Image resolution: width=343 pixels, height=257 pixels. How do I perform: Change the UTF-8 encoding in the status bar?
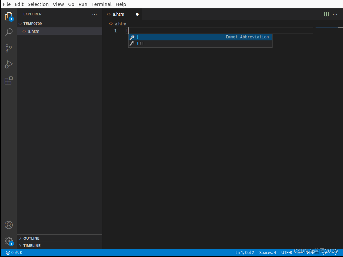pos(287,253)
